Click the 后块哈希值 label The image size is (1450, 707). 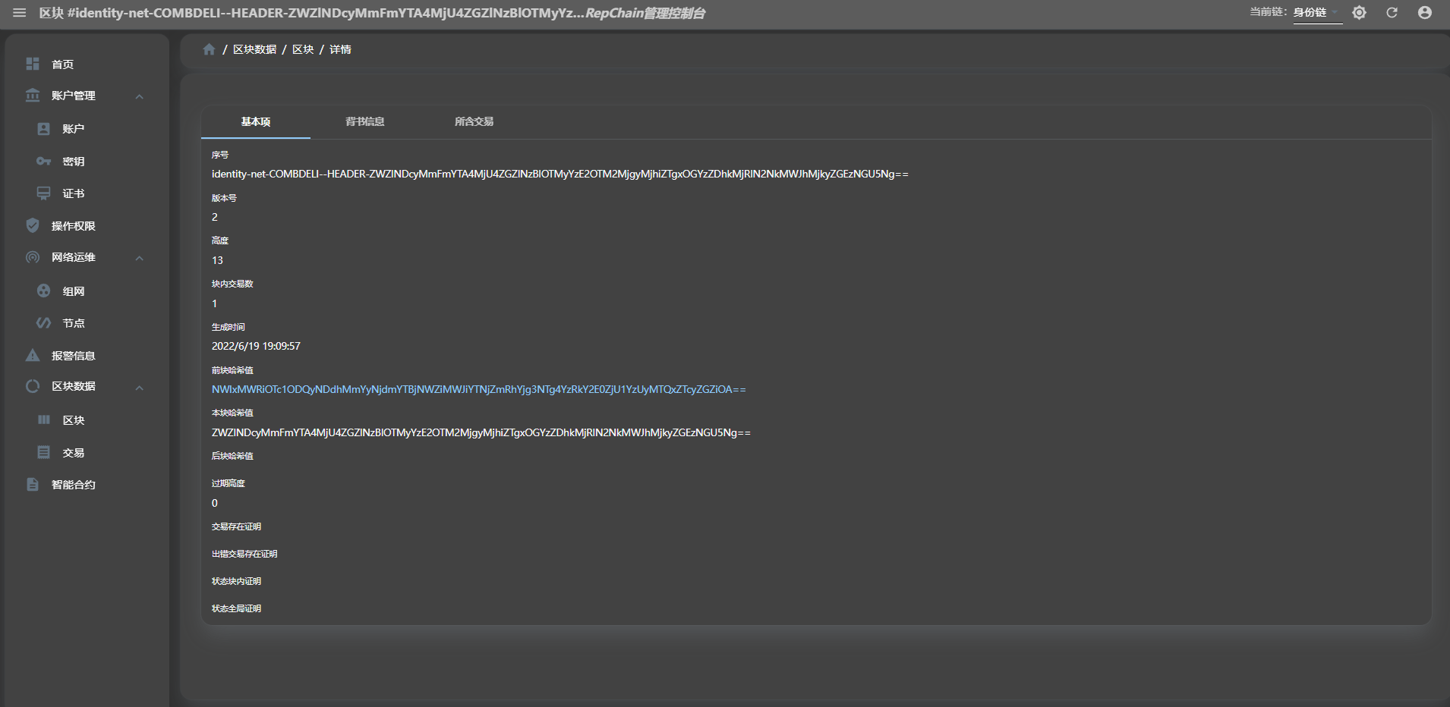click(x=232, y=456)
